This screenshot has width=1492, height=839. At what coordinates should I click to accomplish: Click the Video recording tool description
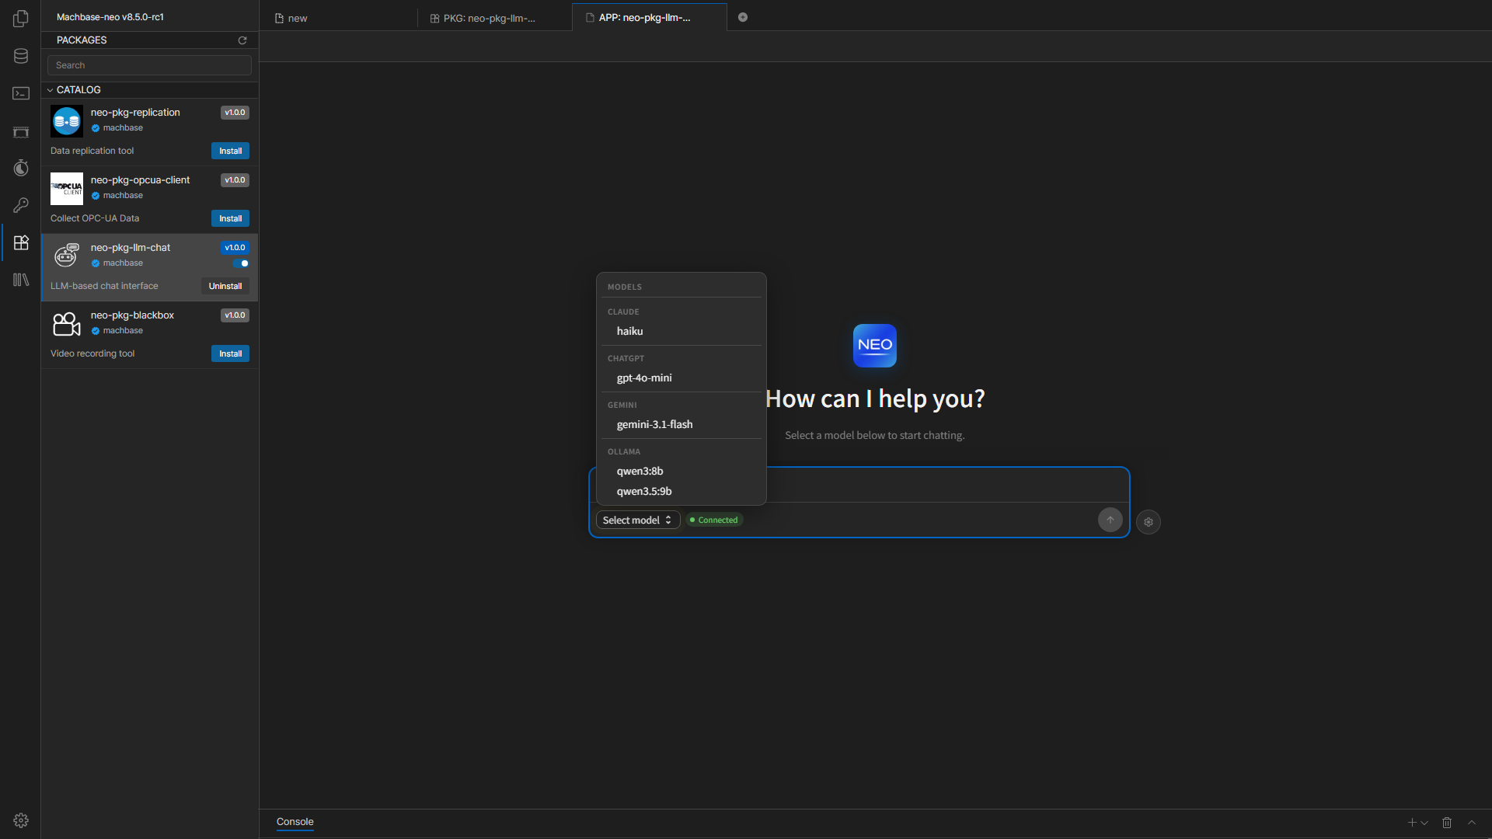click(x=92, y=353)
